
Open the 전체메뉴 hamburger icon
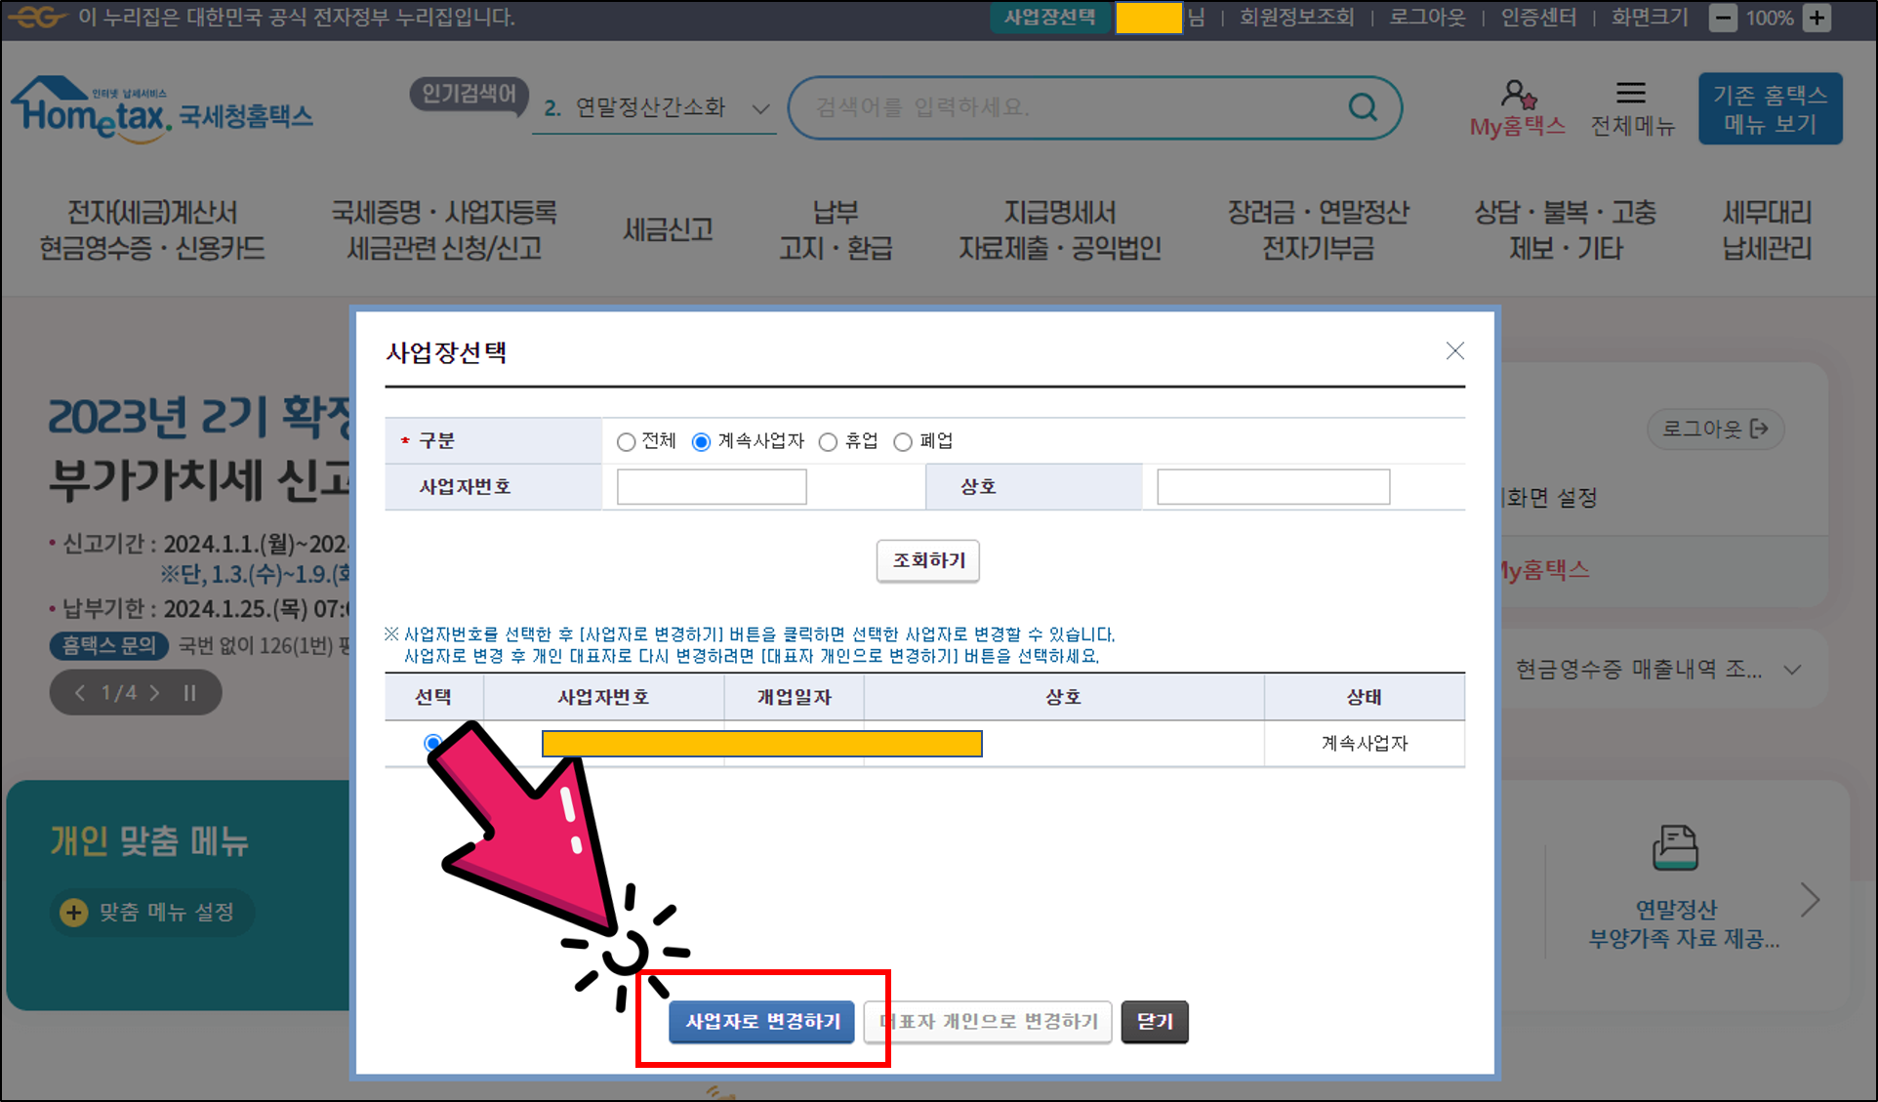coord(1630,92)
